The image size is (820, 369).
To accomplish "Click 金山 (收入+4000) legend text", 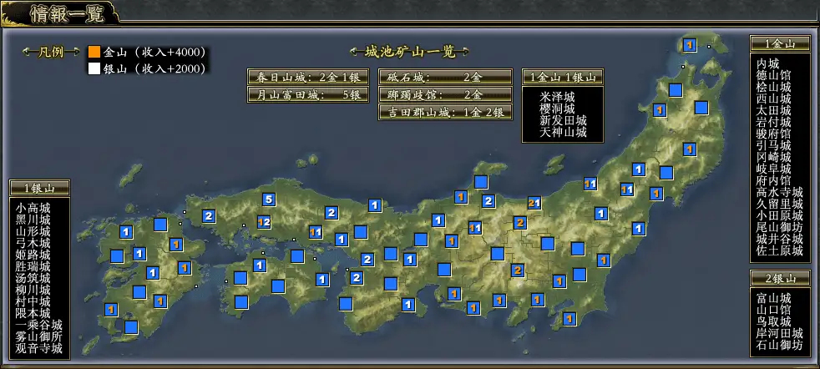I will 154,53.
